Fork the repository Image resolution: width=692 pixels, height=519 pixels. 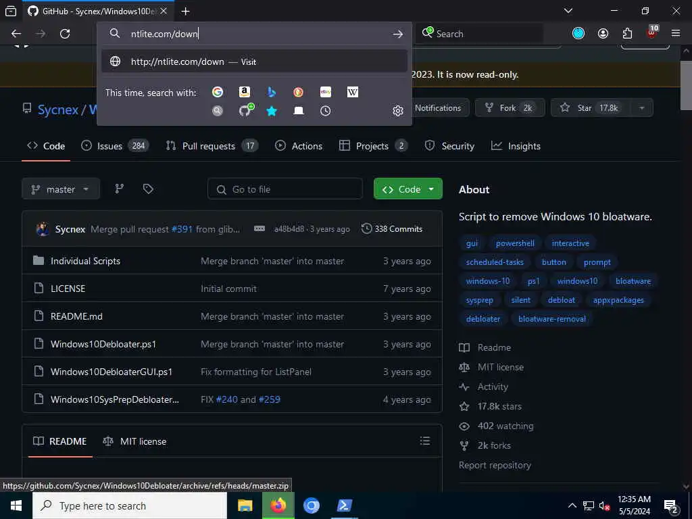click(510, 107)
